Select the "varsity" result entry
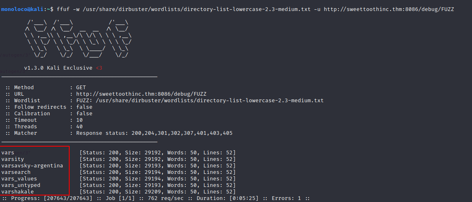 [13, 159]
